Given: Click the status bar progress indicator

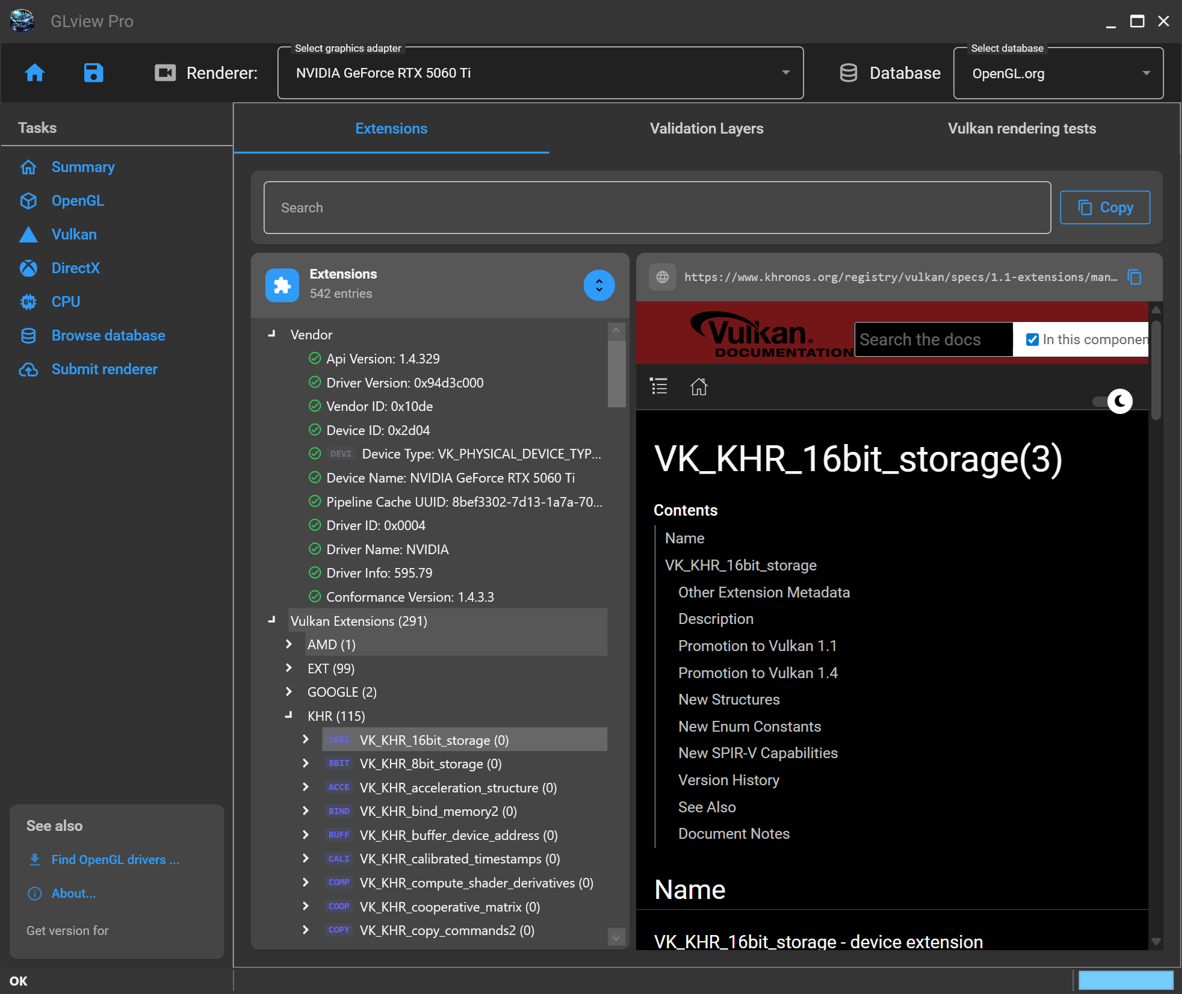Looking at the screenshot, I should click(x=1125, y=980).
